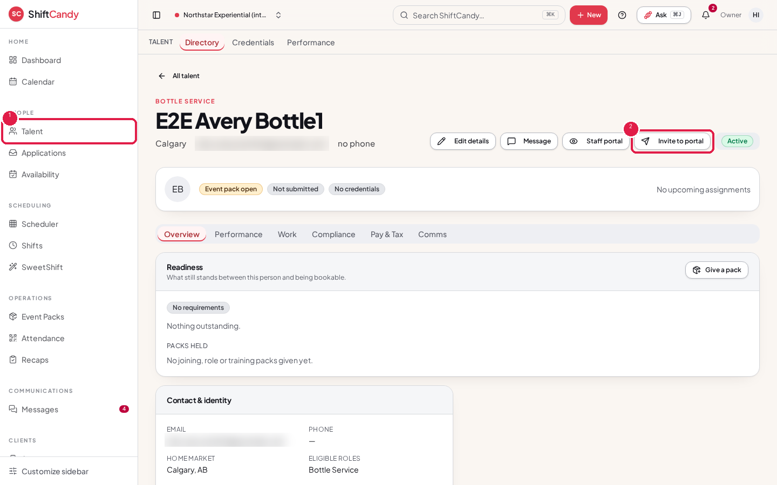The image size is (777, 485).
Task: Click the ShiftCandy logo icon
Action: [x=16, y=14]
